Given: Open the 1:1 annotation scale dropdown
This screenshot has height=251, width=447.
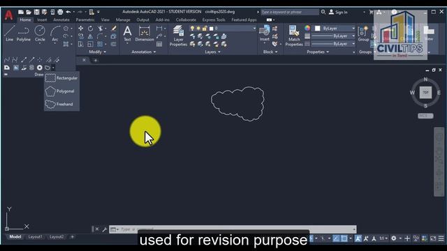Looking at the screenshot, I should point(383,238).
